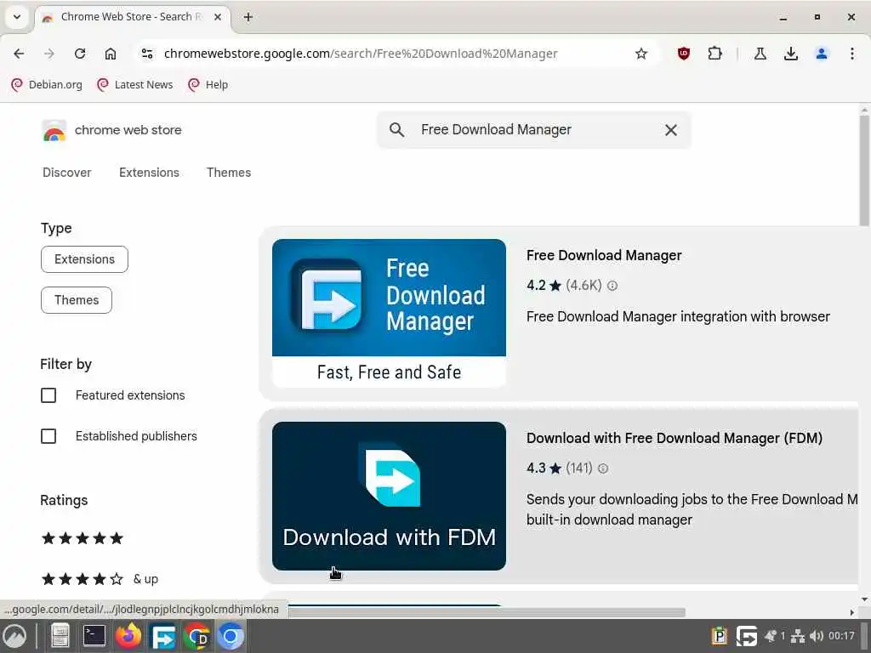Focus the Free Download Manager search field
This screenshot has height=653, width=871.
(533, 130)
